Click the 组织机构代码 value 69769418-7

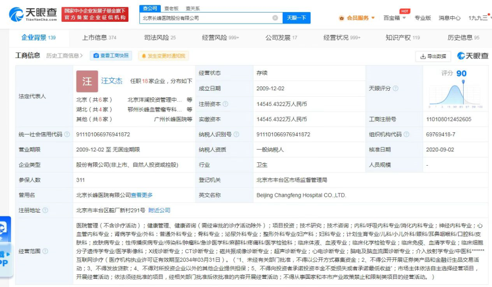[440, 134]
